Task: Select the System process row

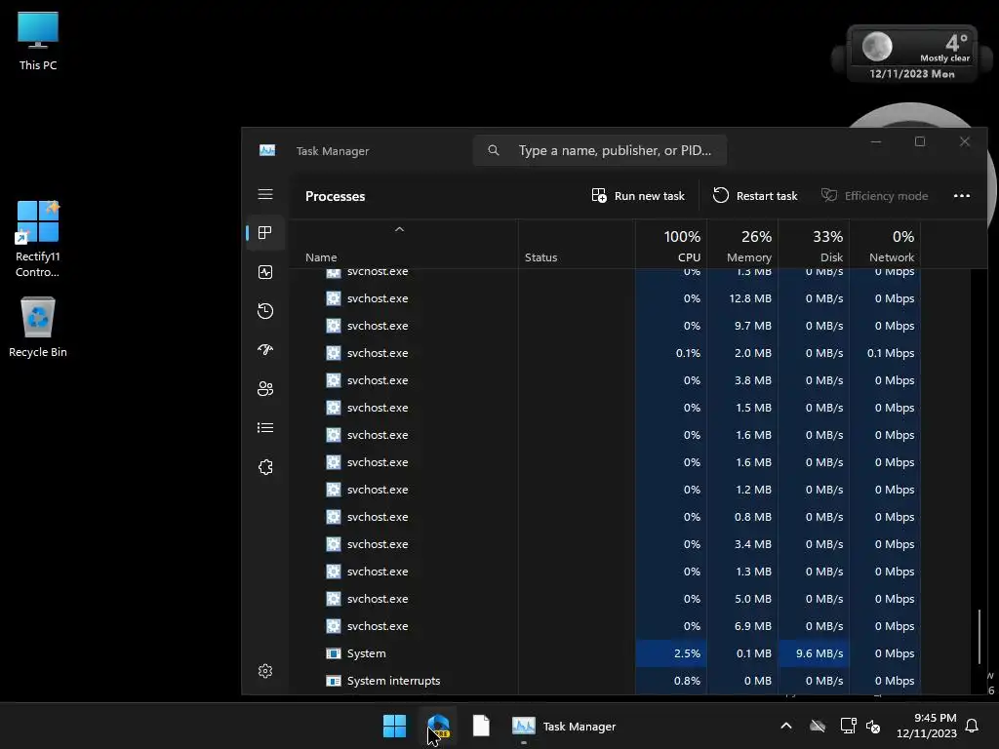Action: coord(605,653)
